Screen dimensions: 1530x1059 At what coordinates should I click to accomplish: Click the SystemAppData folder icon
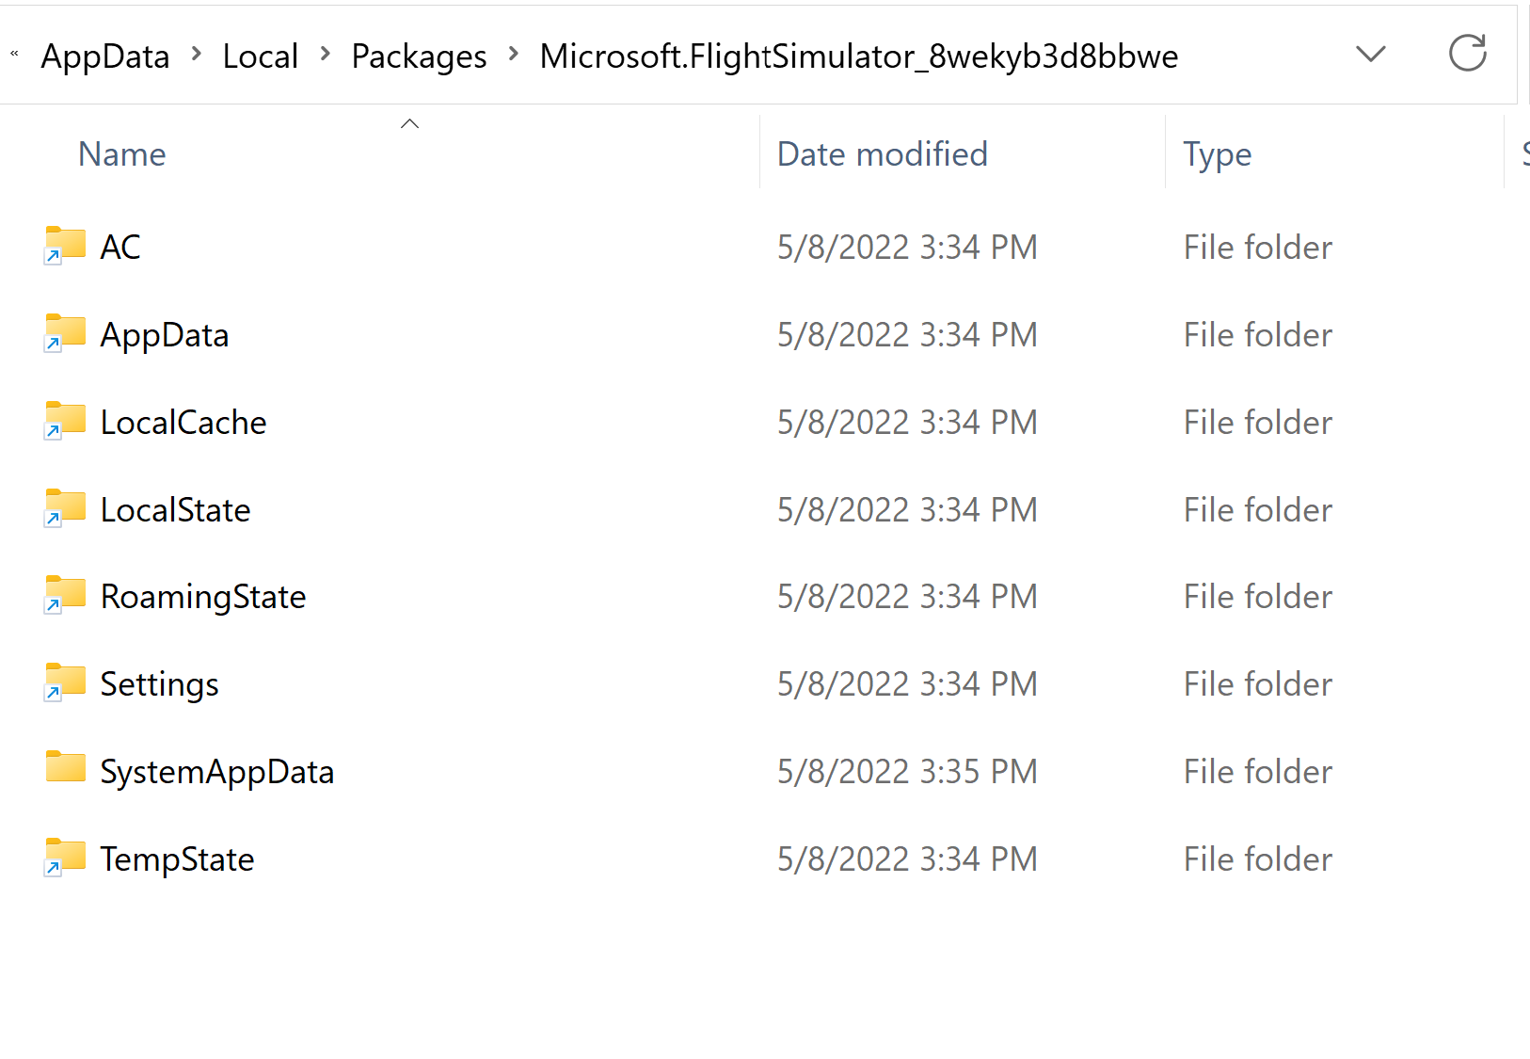(x=65, y=769)
